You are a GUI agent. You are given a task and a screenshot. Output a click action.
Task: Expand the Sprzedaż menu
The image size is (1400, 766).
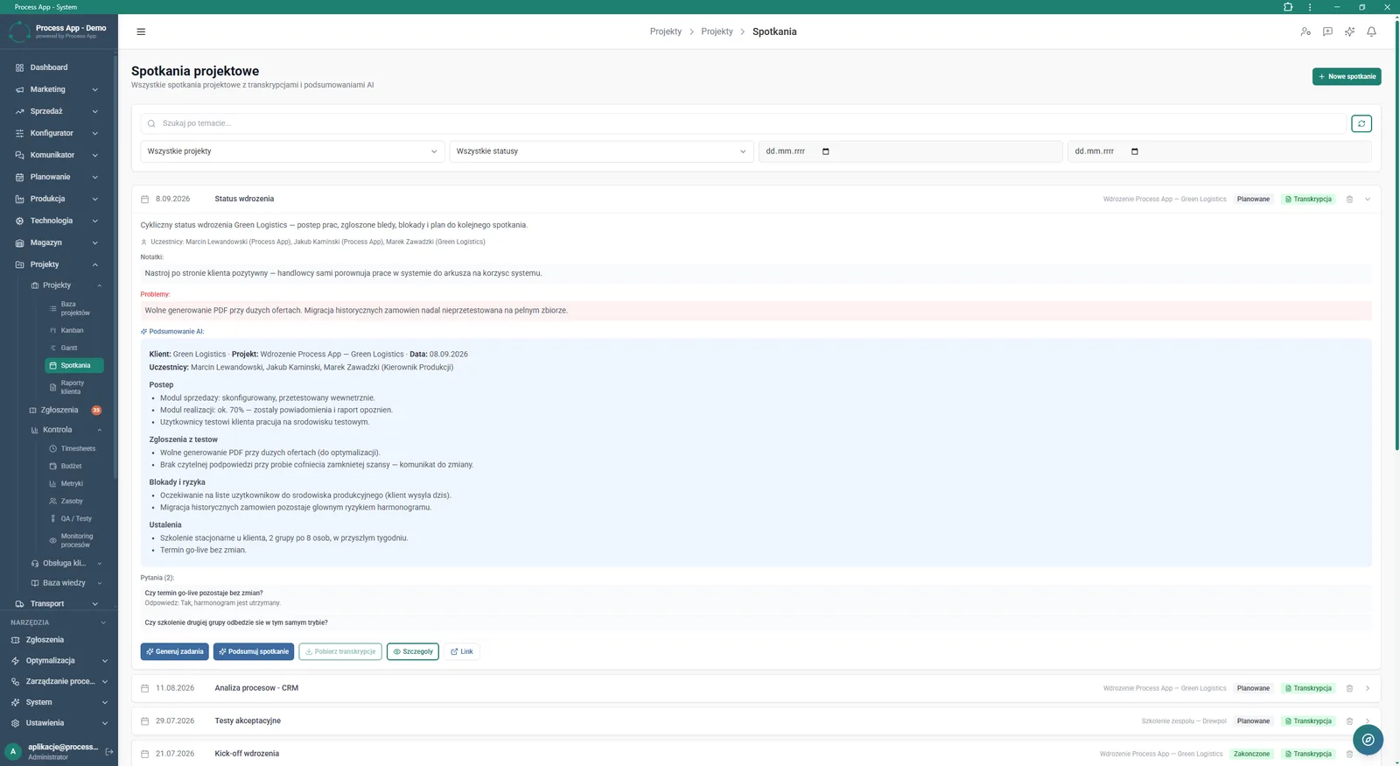[x=59, y=111]
